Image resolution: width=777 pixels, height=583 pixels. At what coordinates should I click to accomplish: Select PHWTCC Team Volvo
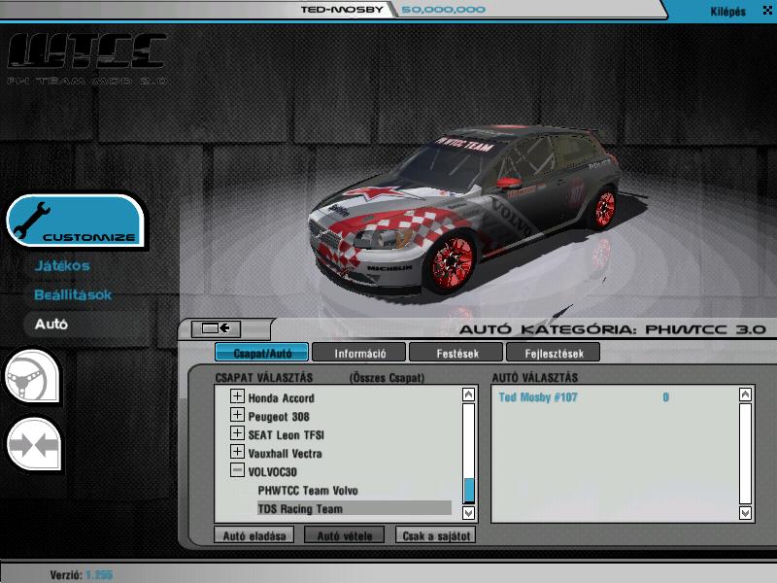(x=308, y=491)
